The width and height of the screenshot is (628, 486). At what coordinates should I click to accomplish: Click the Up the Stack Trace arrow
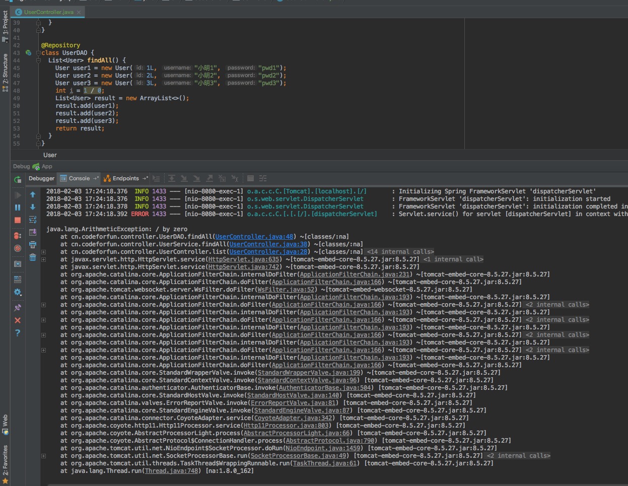(33, 194)
